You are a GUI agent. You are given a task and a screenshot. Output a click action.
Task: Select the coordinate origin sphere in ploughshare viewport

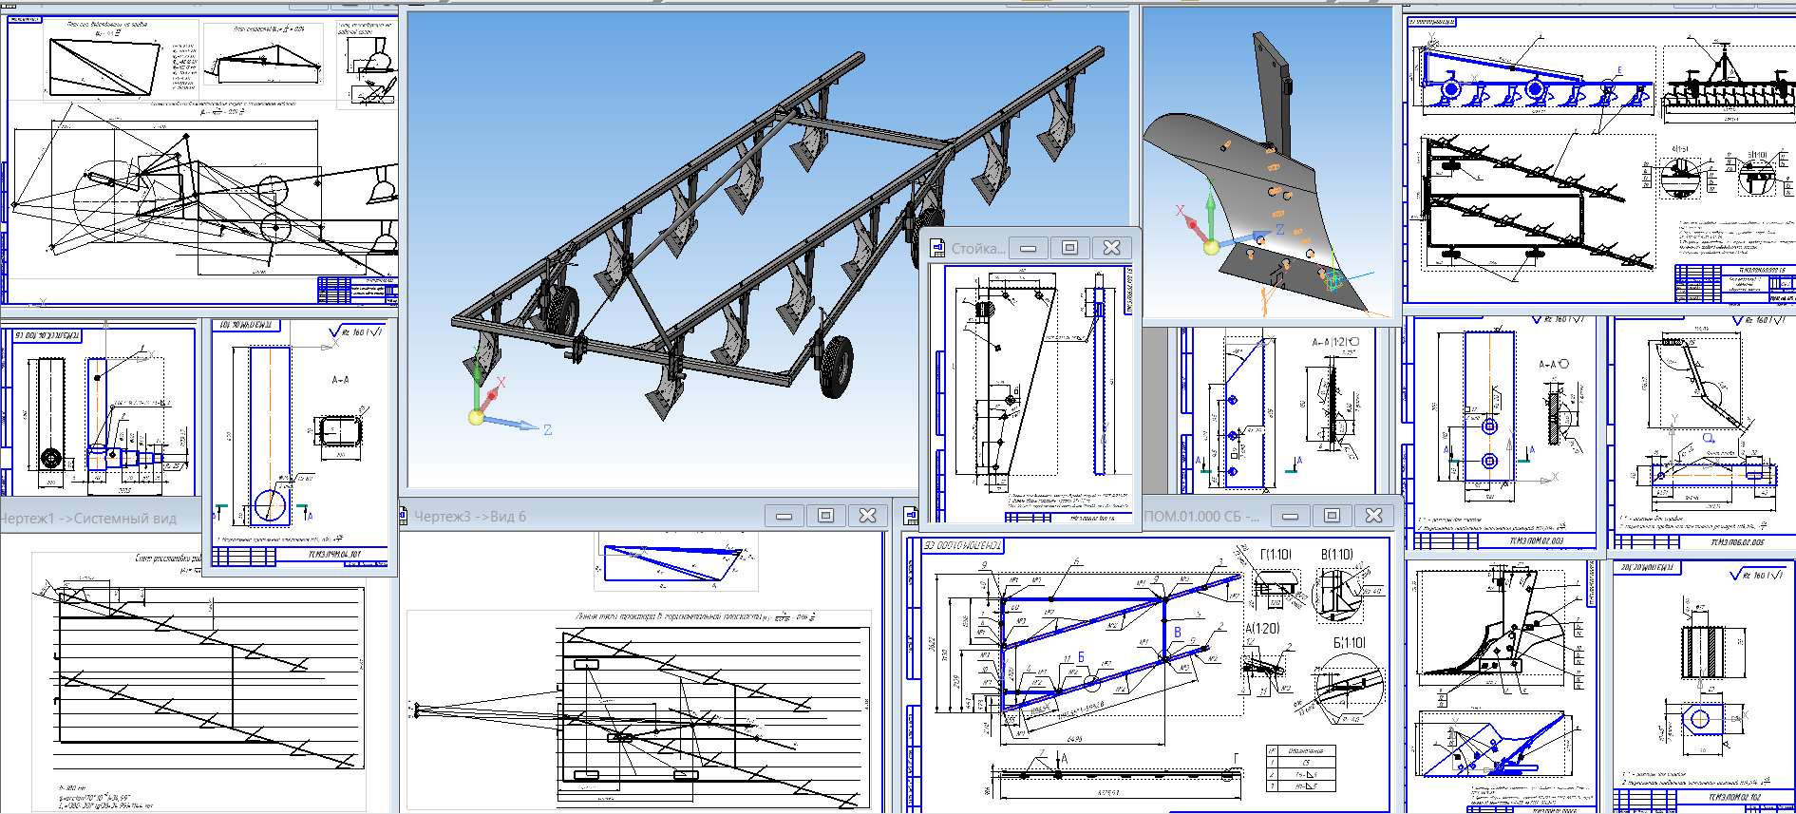point(1211,247)
